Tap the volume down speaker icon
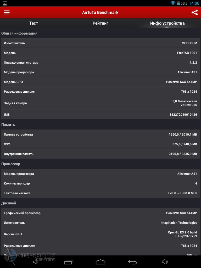Image resolution: width=201 pixels, height=268 pixels. click(36, 262)
